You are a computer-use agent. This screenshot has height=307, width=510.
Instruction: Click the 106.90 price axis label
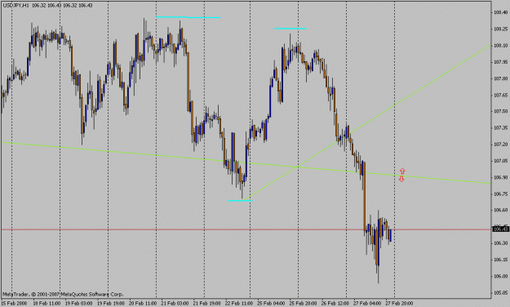[x=500, y=177]
